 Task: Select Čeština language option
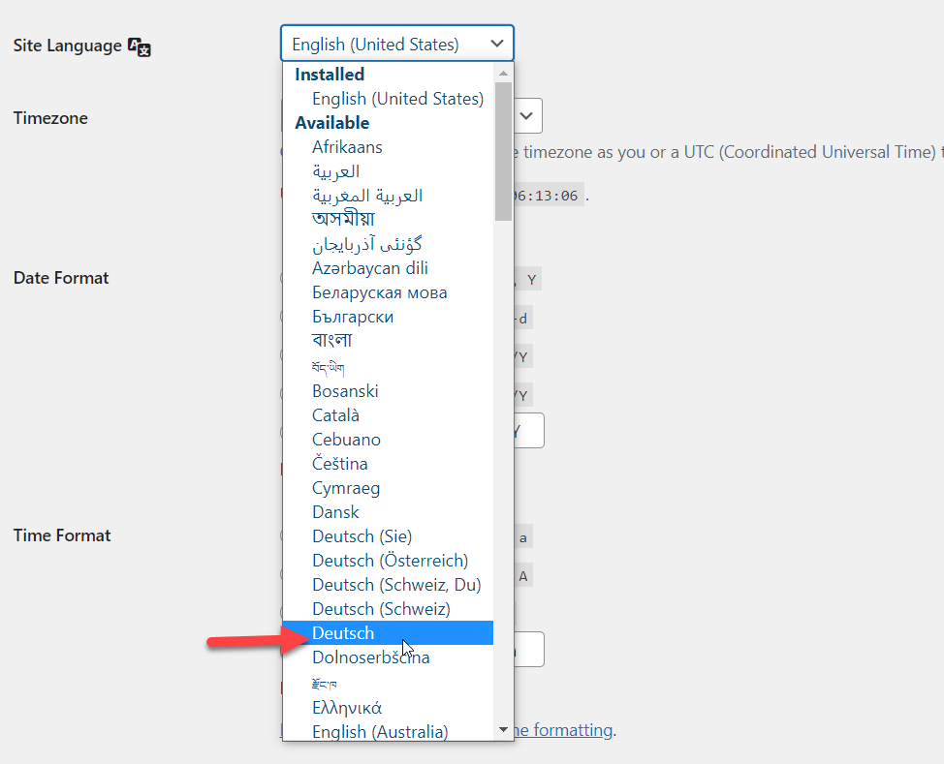point(339,464)
